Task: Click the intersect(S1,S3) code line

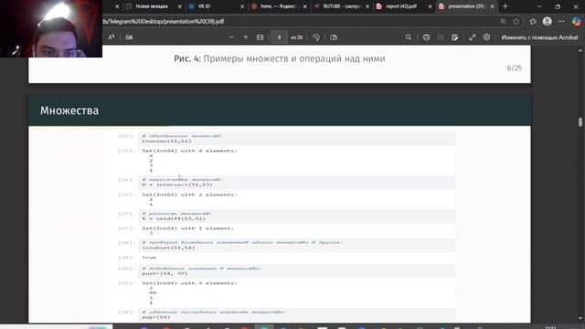Action: tap(177, 185)
